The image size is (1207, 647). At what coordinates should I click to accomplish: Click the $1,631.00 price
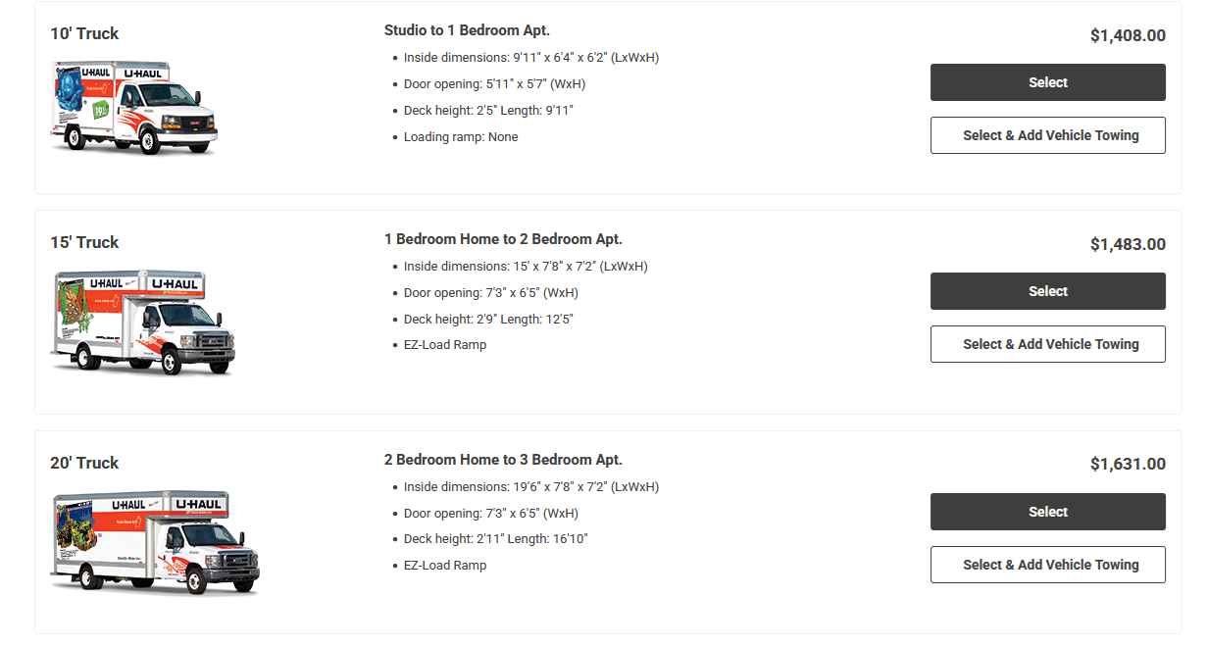point(1128,465)
